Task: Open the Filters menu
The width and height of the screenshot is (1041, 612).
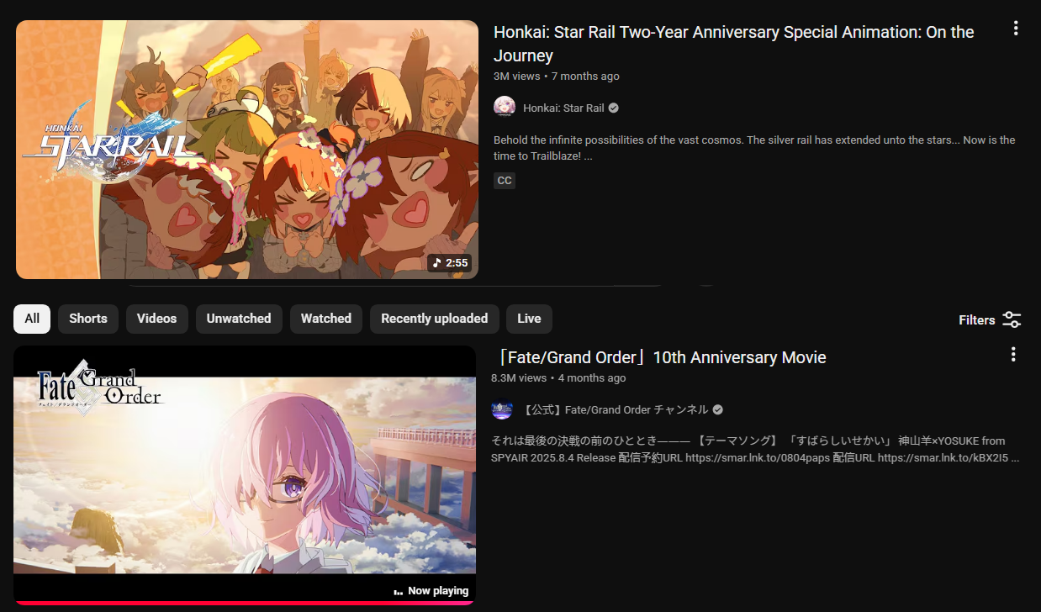Action: 990,319
